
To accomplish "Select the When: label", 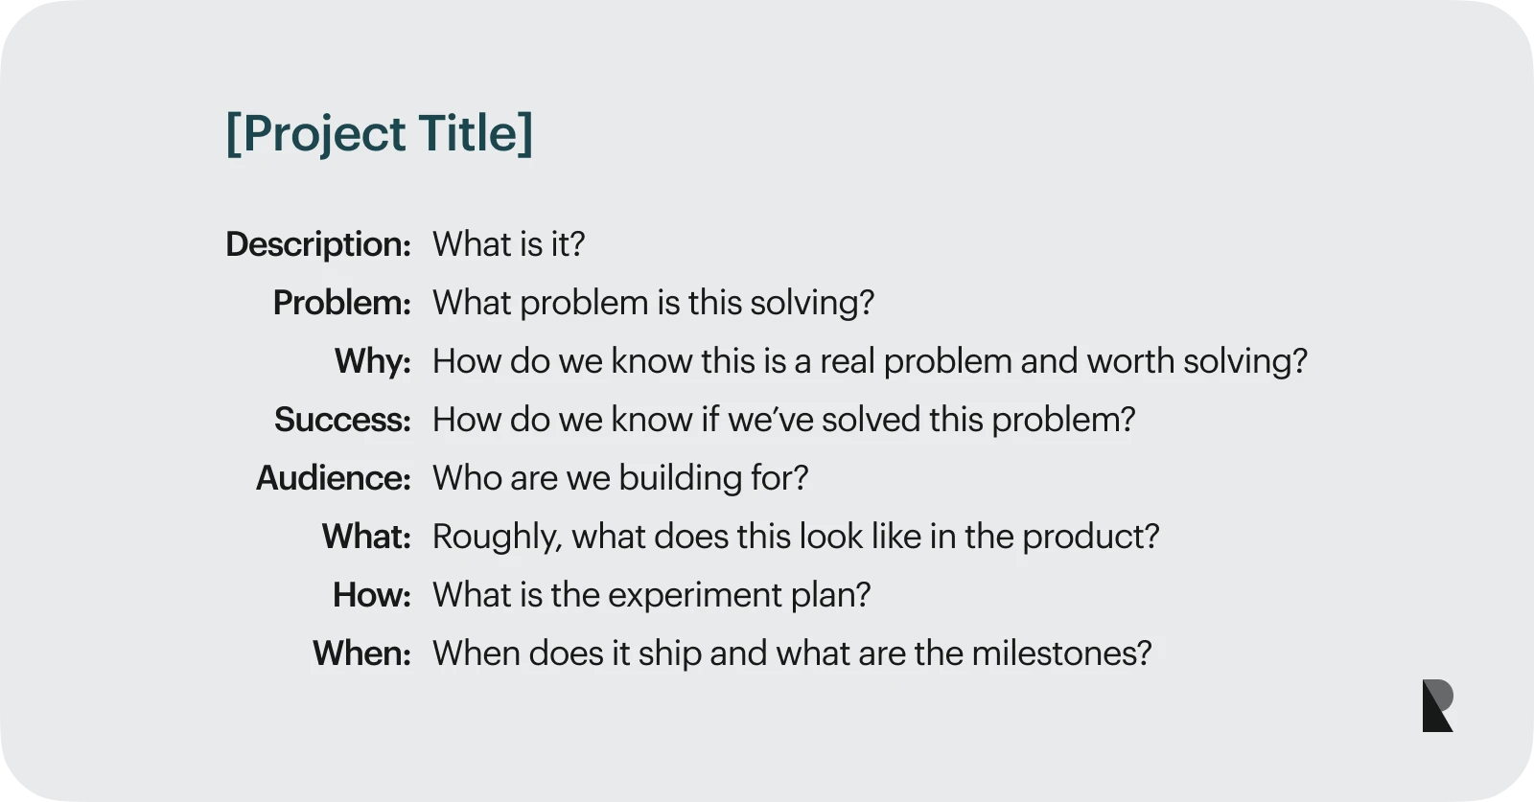I will [361, 653].
